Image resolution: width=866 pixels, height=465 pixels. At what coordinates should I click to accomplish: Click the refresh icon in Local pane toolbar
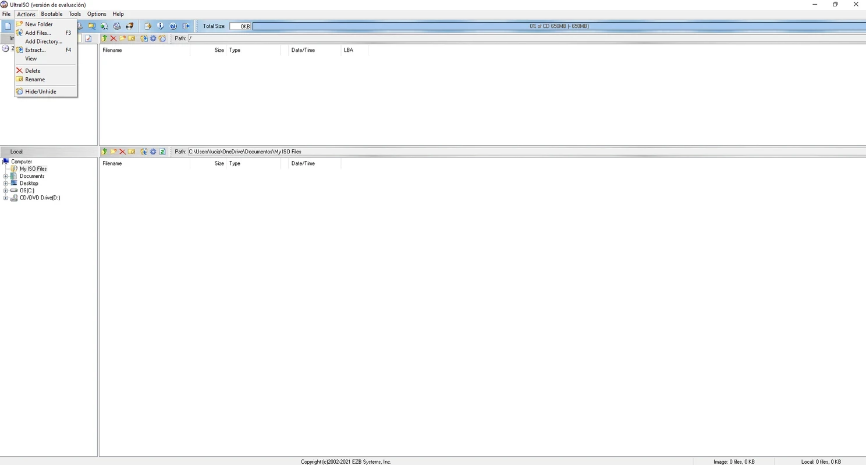pyautogui.click(x=162, y=152)
